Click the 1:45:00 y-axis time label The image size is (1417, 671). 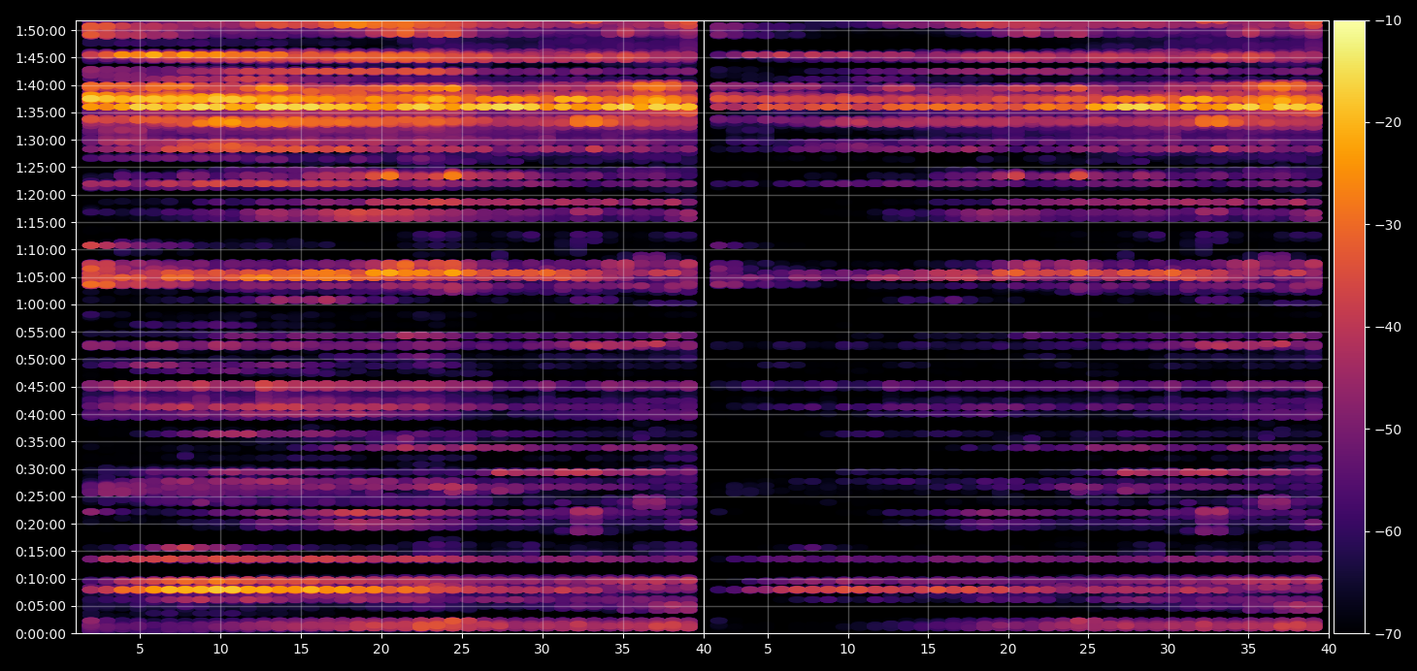(42, 58)
